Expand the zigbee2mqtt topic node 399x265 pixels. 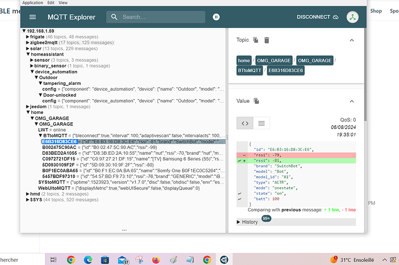[28, 42]
